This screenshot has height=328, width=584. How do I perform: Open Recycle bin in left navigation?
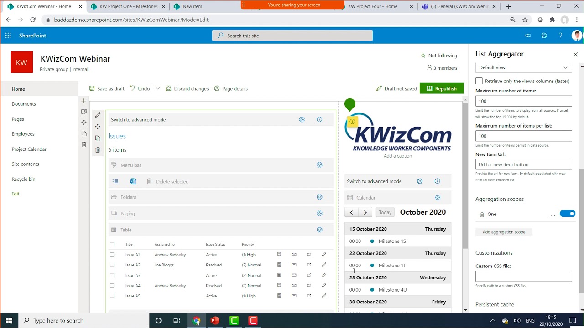23,179
